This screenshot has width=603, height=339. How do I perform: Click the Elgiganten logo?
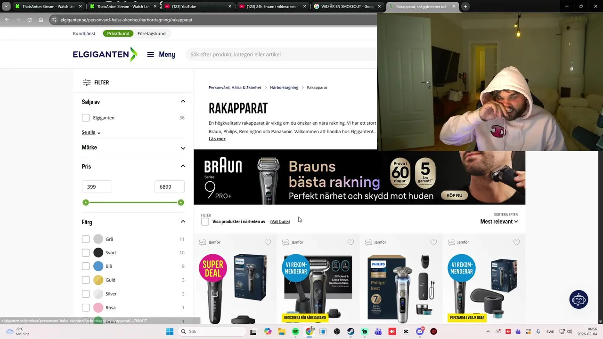pyautogui.click(x=105, y=54)
